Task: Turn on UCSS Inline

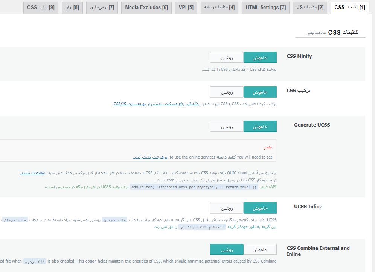Action: click(x=227, y=208)
